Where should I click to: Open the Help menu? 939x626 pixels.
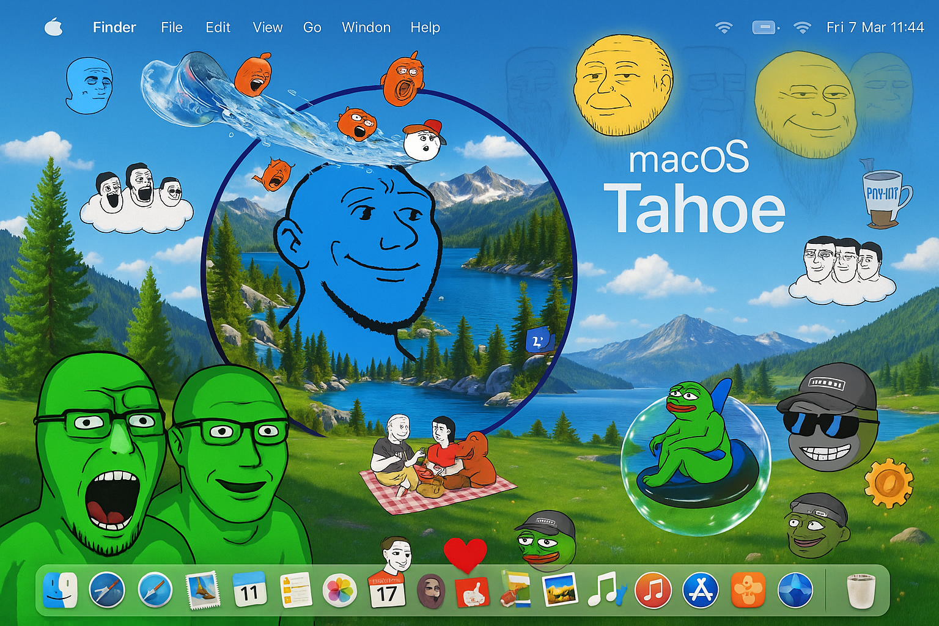(x=425, y=28)
